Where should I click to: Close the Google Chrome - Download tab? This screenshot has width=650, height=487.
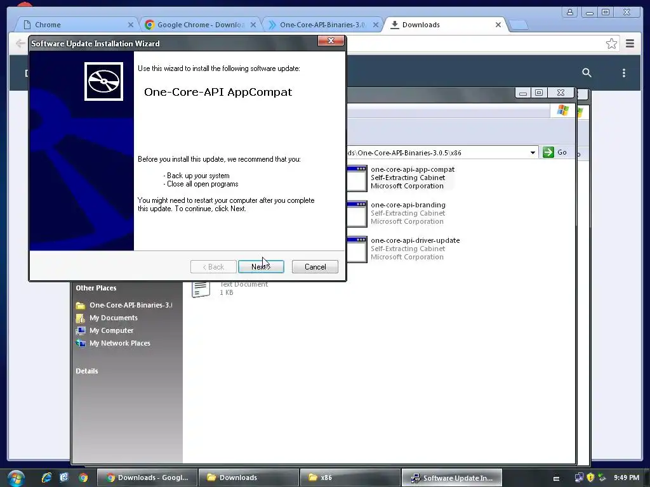tap(253, 25)
